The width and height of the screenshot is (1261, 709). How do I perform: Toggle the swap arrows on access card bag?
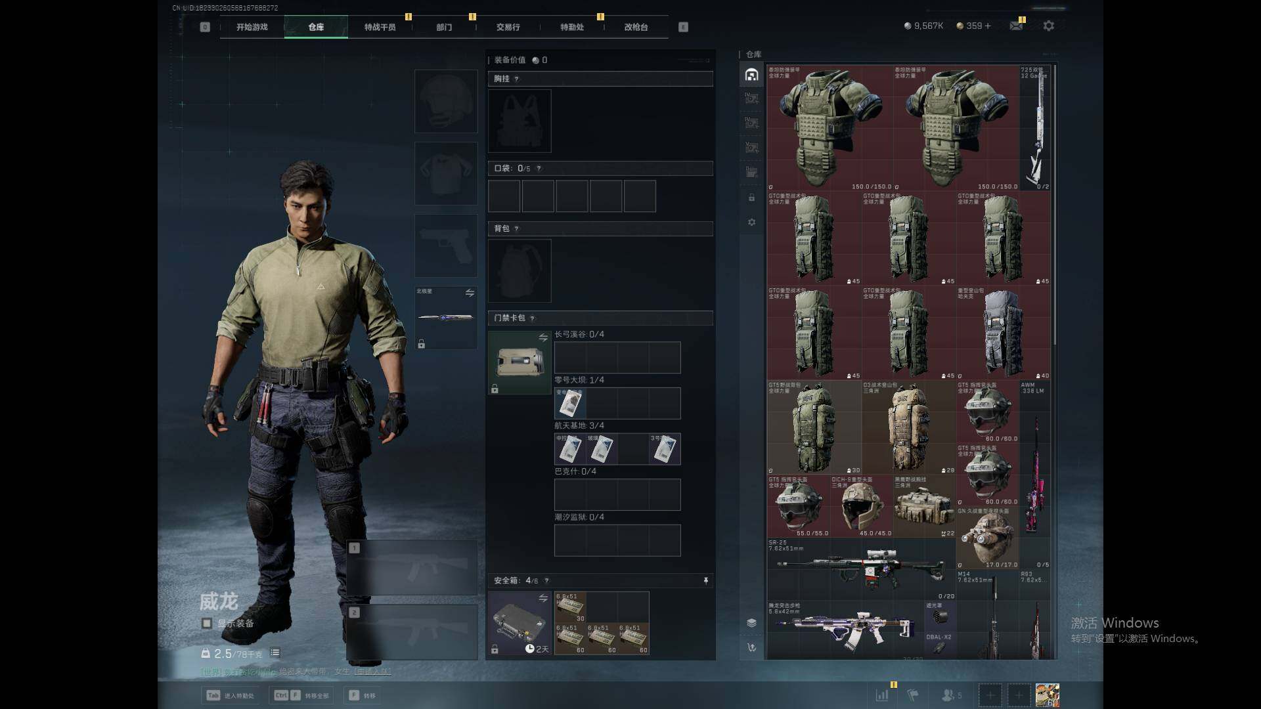point(543,337)
